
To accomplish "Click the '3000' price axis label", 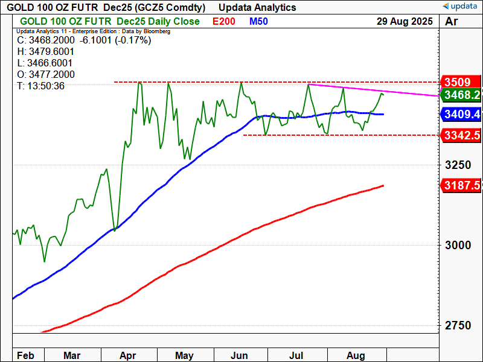I will point(458,246).
